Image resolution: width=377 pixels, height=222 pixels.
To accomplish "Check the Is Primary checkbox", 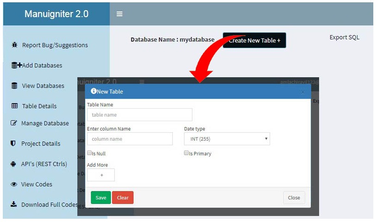I will 186,153.
